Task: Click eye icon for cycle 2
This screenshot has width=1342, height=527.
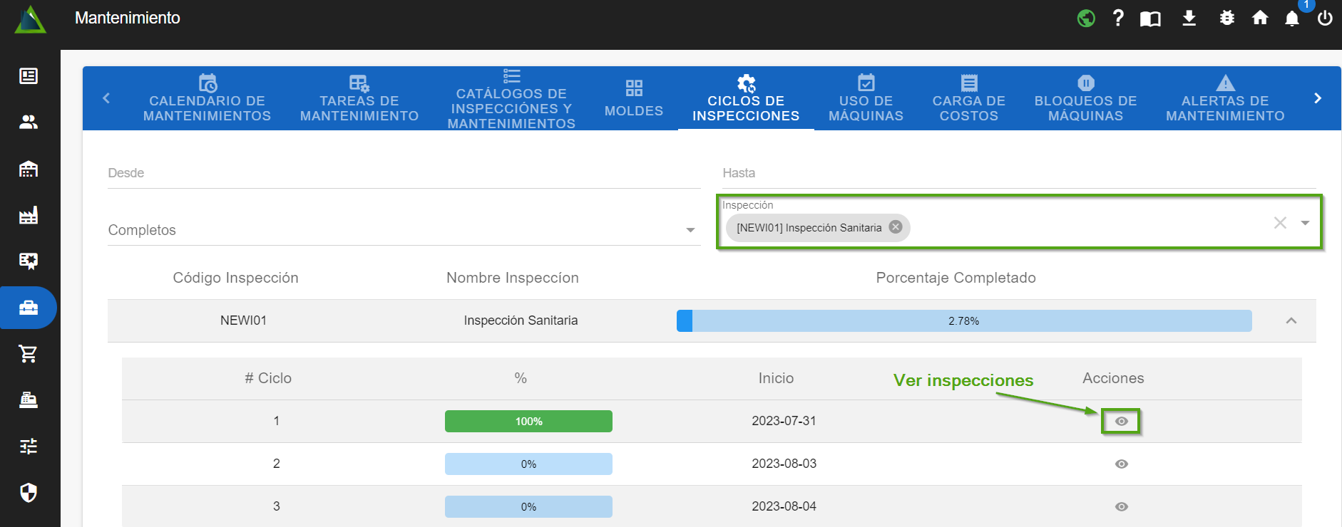Action: point(1121,464)
